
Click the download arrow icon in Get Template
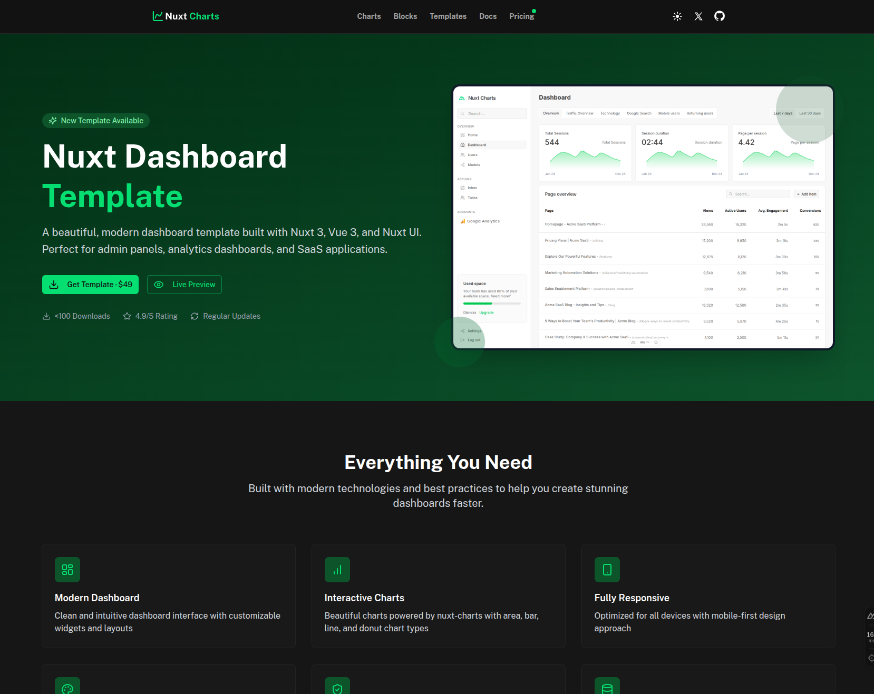click(x=54, y=285)
